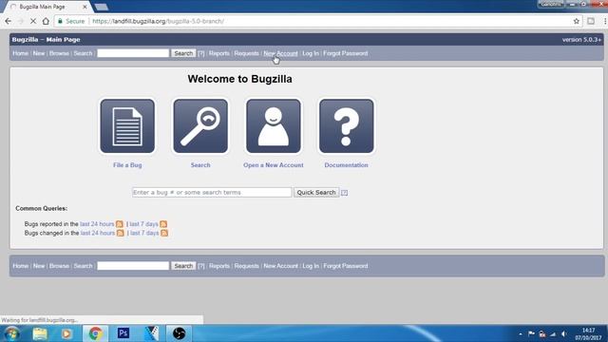Open the File a Bug document icon
608x342 pixels.
click(x=127, y=126)
